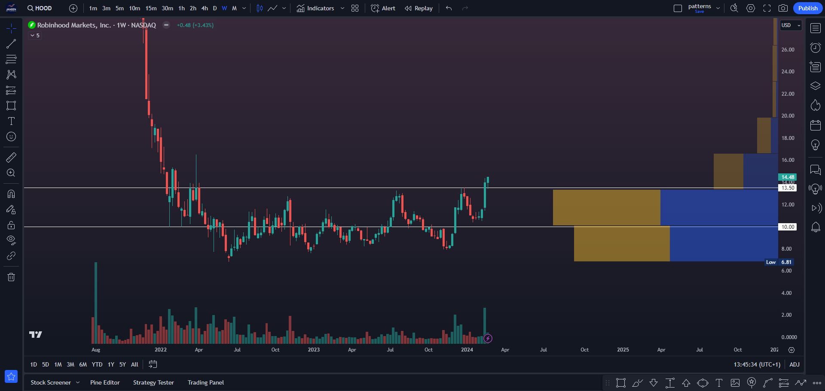The height and width of the screenshot is (391, 825).
Task: Open the hotlists flame panel
Action: click(816, 105)
